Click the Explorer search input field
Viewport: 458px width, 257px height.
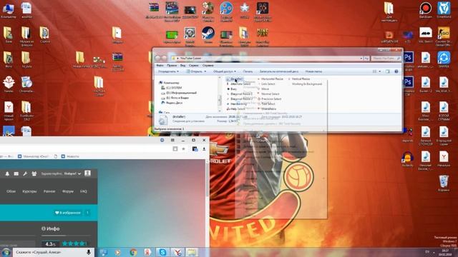[386, 59]
